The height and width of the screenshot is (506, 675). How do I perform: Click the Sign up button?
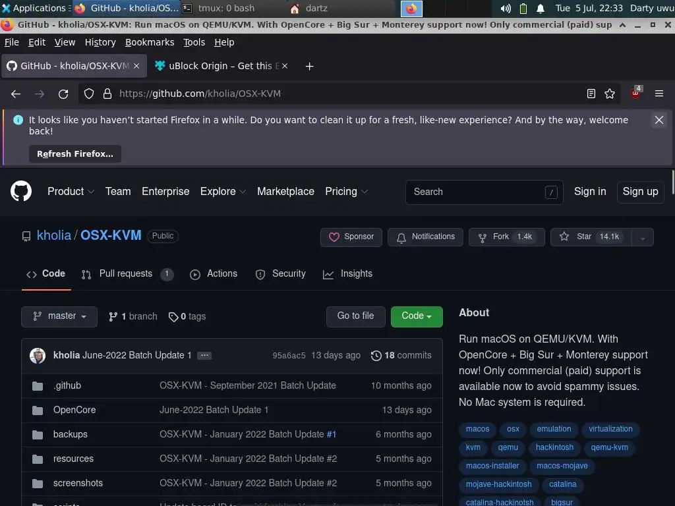click(x=640, y=192)
